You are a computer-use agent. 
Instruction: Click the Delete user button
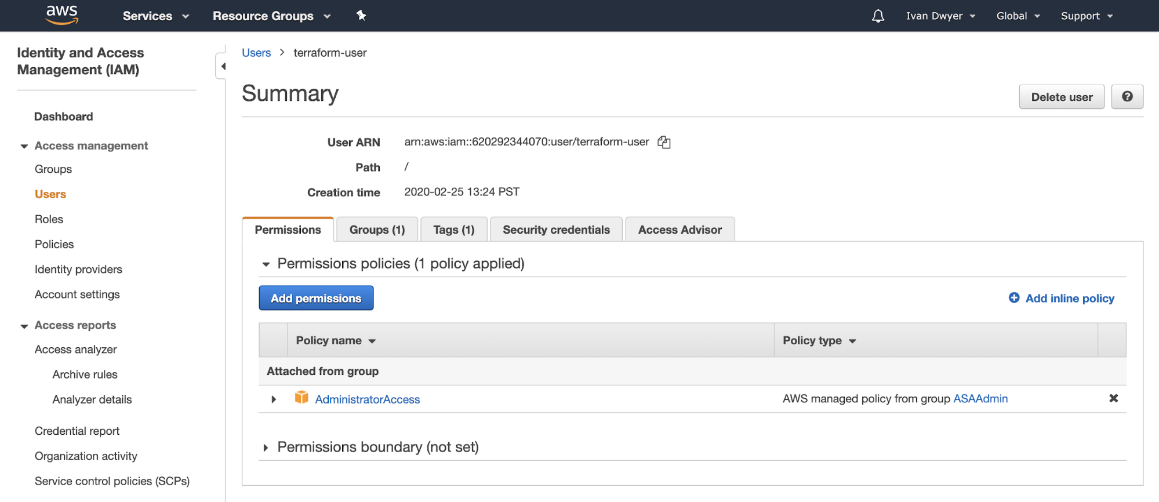tap(1061, 97)
